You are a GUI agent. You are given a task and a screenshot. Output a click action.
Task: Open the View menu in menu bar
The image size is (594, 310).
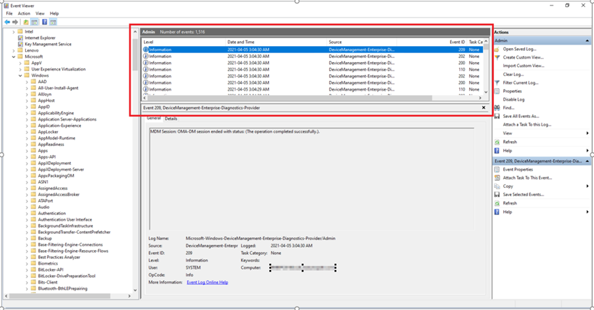click(x=40, y=13)
